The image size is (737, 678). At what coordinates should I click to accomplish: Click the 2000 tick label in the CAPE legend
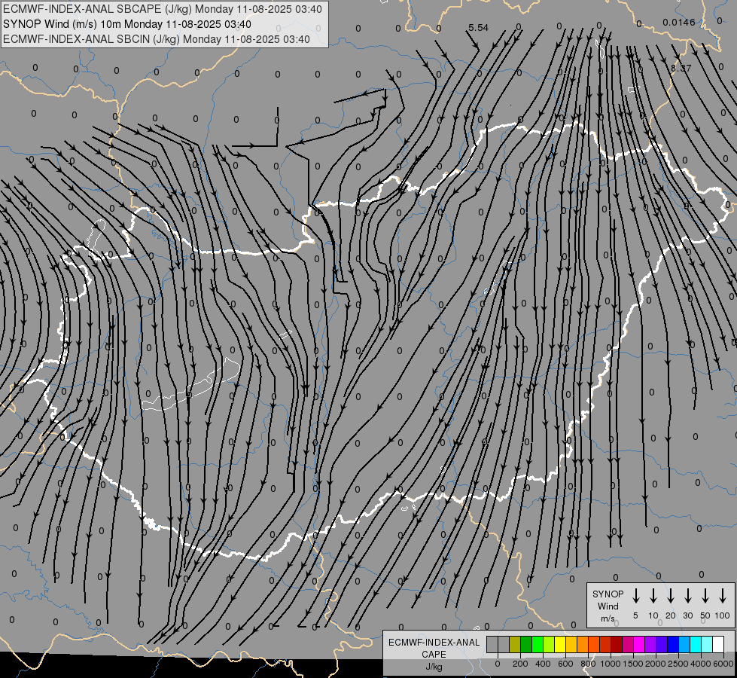(656, 664)
